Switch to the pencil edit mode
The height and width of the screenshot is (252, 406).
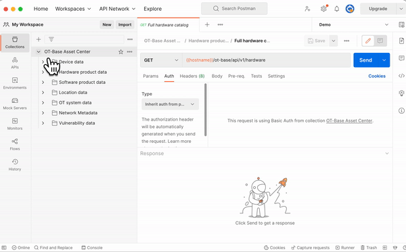point(368,41)
